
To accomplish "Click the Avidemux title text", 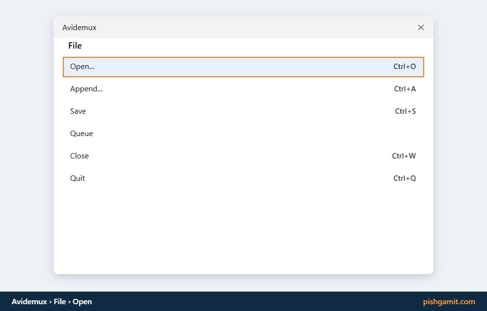I will [x=79, y=28].
